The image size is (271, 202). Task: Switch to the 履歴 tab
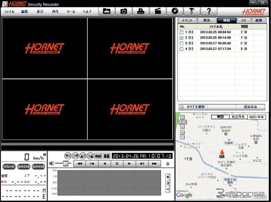click(x=259, y=20)
